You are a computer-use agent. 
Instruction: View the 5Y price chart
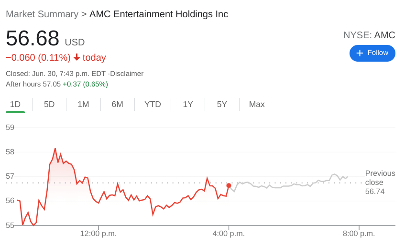click(x=222, y=104)
